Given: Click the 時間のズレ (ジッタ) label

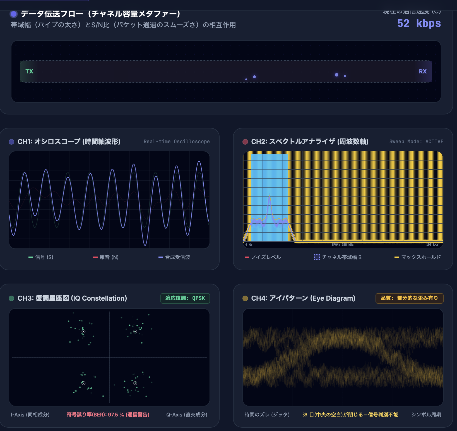Looking at the screenshot, I should (x=267, y=415).
